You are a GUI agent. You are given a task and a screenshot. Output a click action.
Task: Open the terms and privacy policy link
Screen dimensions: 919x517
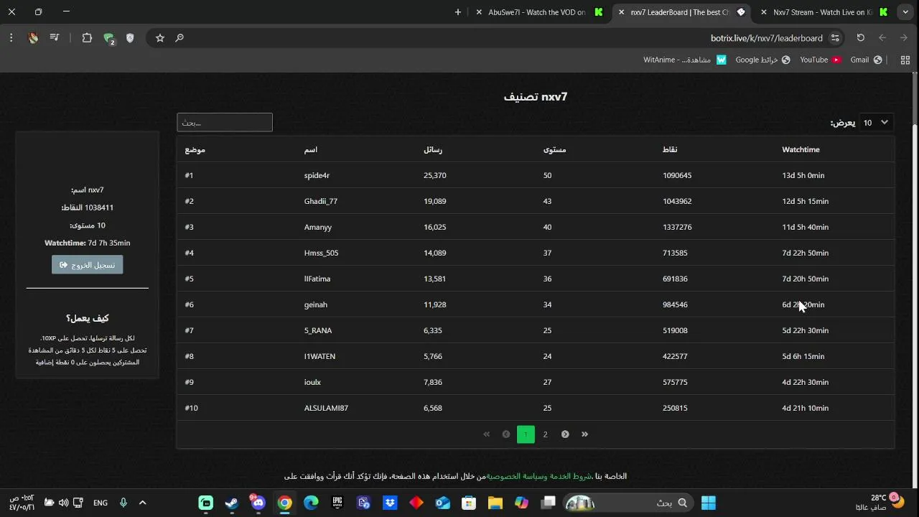click(539, 476)
